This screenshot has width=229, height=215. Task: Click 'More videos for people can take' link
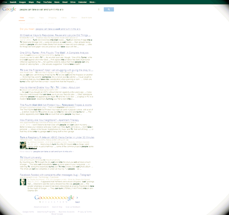pos(47,152)
